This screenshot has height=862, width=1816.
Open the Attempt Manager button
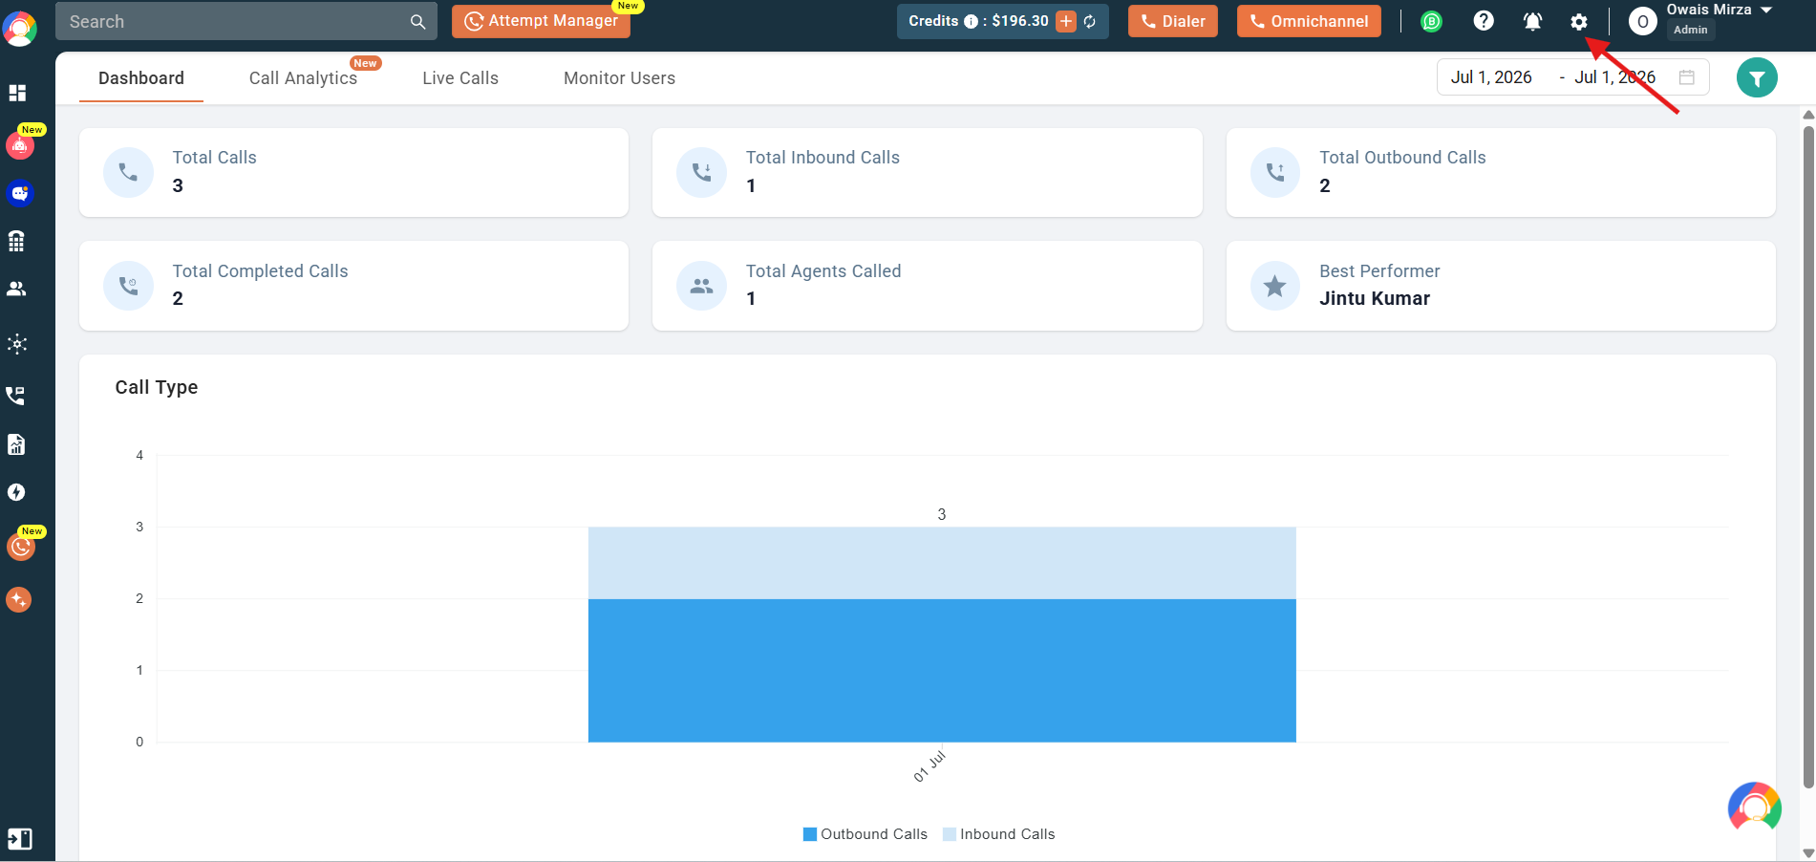[x=541, y=21]
